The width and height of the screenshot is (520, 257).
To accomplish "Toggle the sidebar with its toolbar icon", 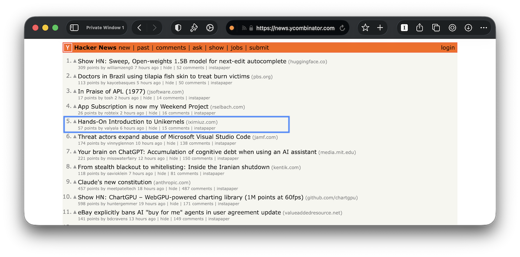I will (74, 27).
